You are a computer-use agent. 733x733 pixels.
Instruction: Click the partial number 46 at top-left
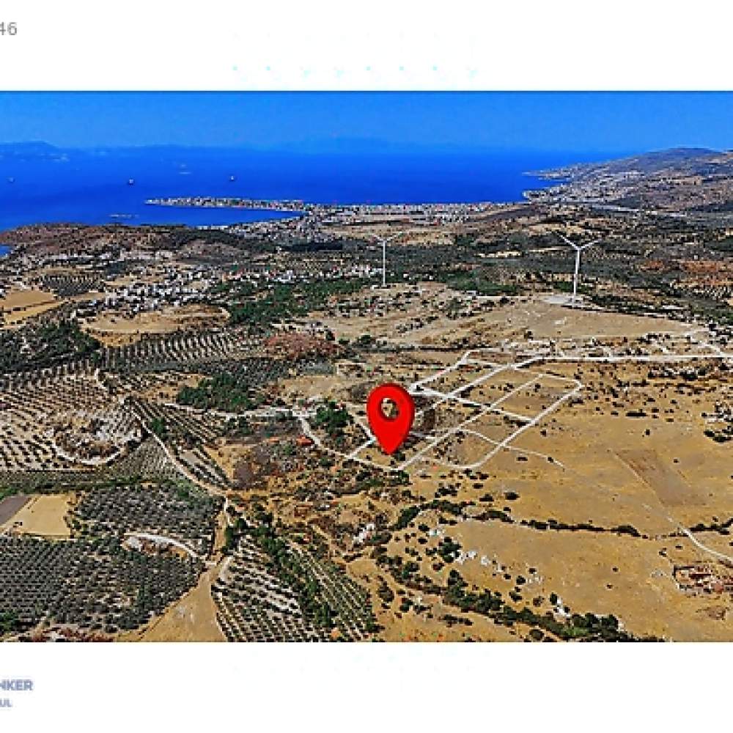(x=8, y=29)
